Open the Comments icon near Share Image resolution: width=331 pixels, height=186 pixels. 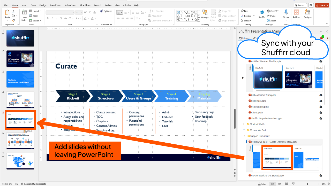[311, 5]
